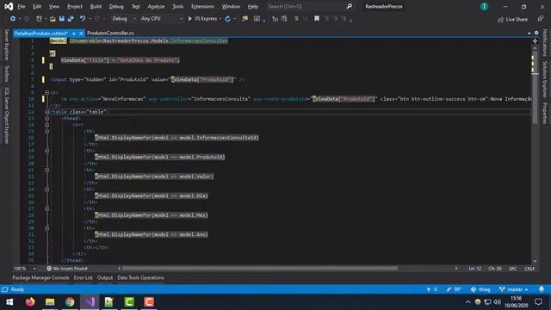
Task: Open the Toolbox side panel
Action: (x=6, y=74)
